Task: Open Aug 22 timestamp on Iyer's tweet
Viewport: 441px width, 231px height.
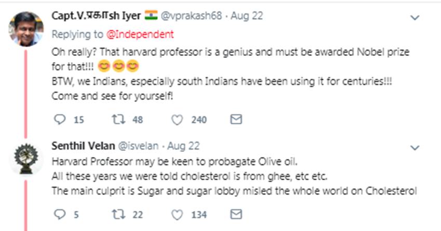Action: 247,16
